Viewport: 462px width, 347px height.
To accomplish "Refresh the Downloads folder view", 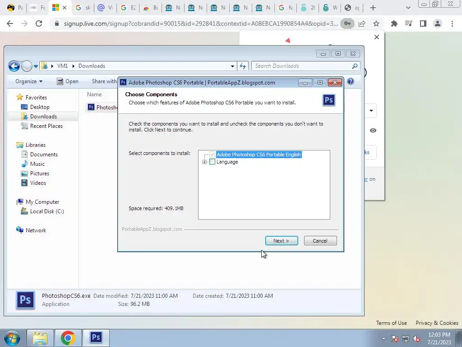I will coord(243,66).
